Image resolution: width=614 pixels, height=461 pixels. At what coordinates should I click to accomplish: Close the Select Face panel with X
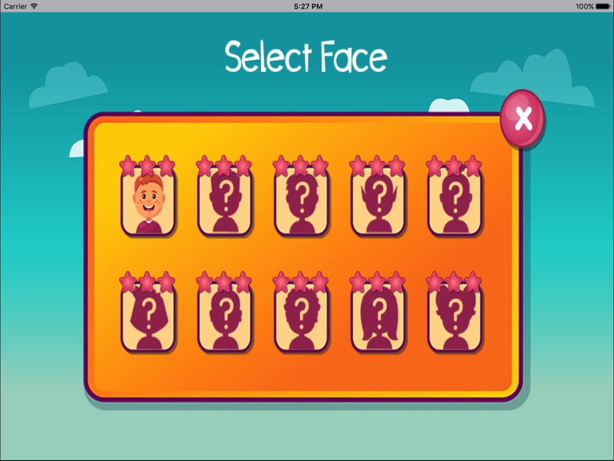pos(523,119)
